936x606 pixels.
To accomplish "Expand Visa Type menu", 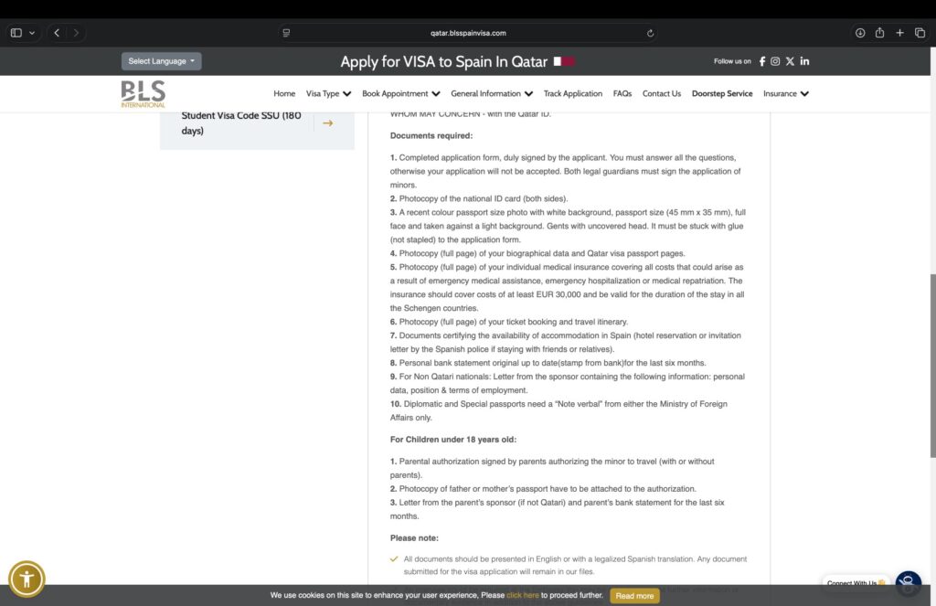I will 328,94.
